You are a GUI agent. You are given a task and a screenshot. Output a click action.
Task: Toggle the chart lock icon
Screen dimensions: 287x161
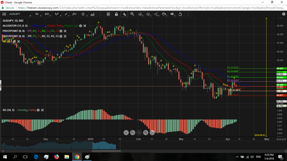[x=116, y=14]
